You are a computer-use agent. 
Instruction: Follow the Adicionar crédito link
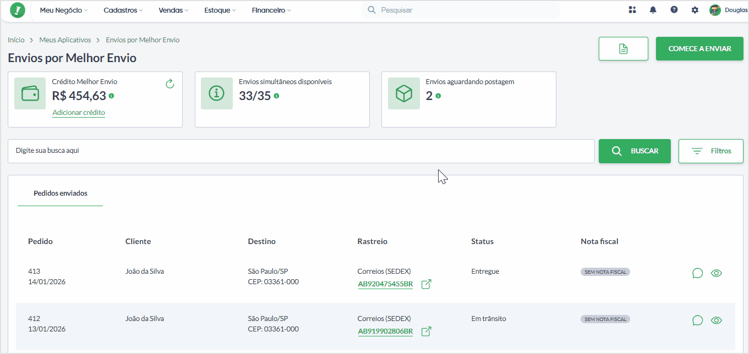(x=79, y=113)
